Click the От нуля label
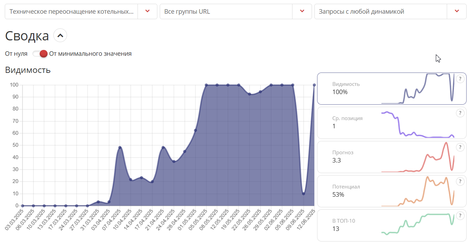This screenshot has width=469, height=248. coord(16,54)
